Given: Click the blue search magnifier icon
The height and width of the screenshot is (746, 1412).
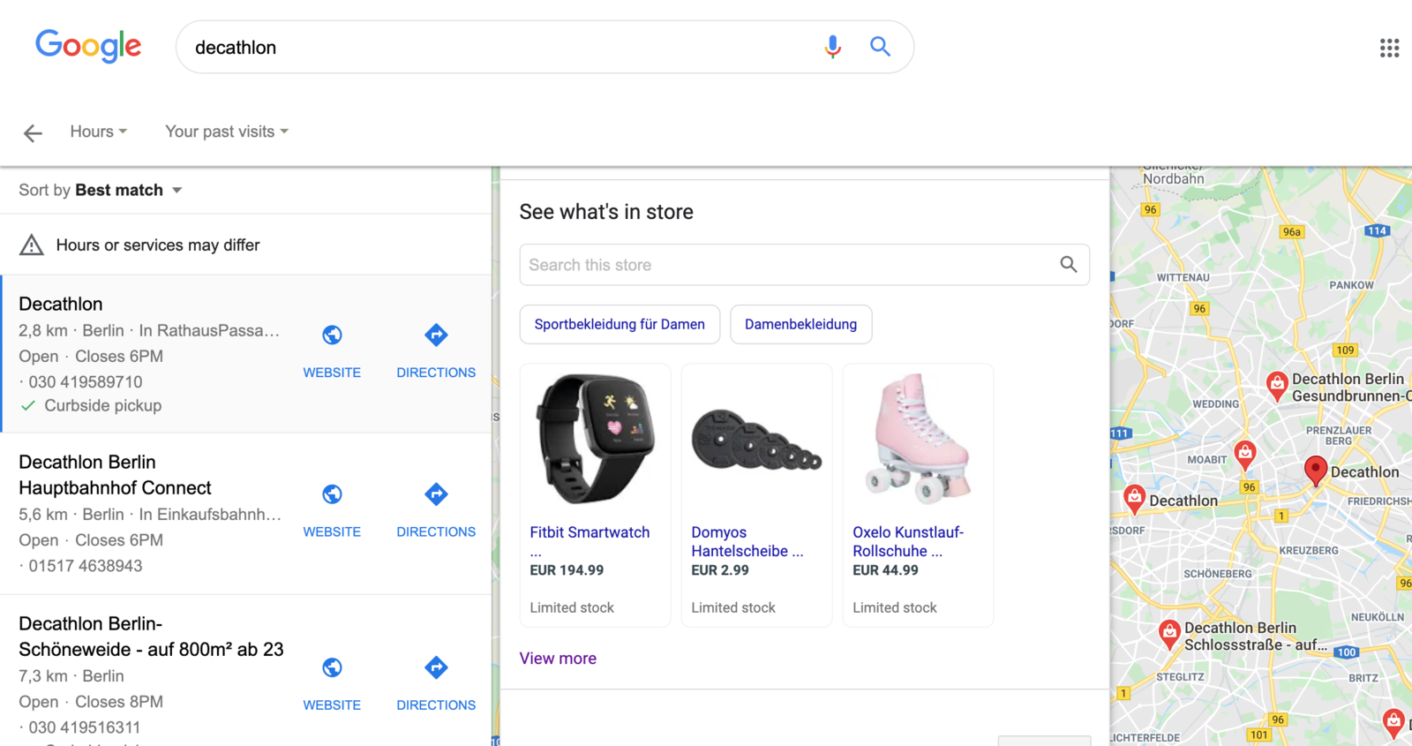Looking at the screenshot, I should pyautogui.click(x=880, y=46).
